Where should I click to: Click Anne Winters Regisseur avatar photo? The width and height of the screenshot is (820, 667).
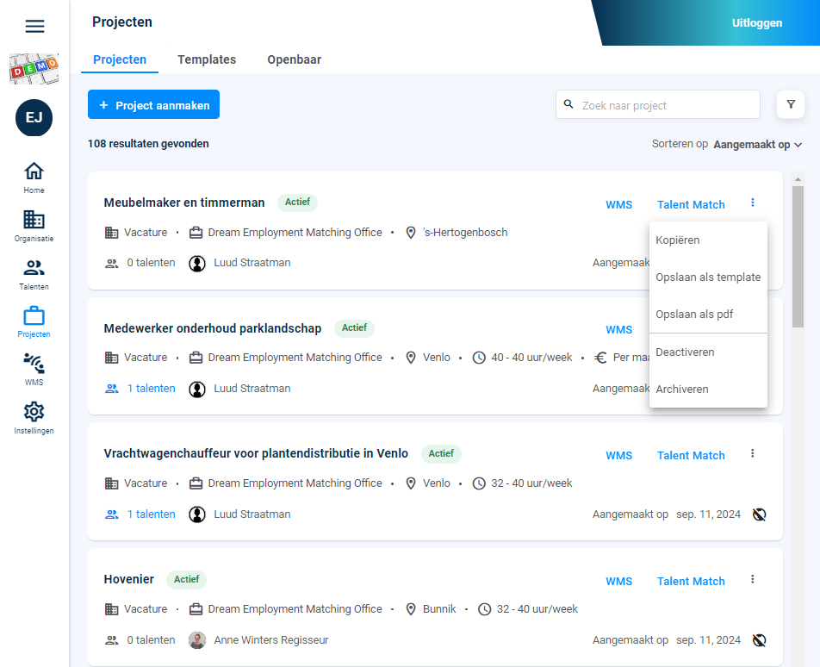pyautogui.click(x=197, y=640)
